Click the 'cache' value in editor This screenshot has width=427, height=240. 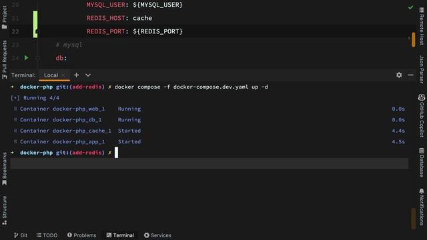coord(142,18)
